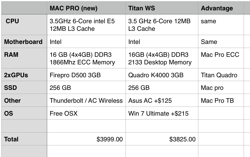Click the Thunderbolt / AC Wireless cell
The width and height of the screenshot is (250, 157).
[x=86, y=100]
